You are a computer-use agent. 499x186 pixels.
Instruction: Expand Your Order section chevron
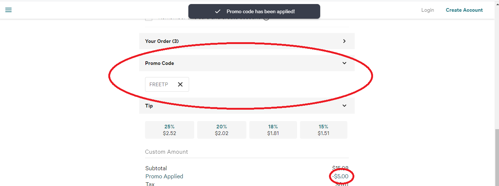click(x=344, y=41)
